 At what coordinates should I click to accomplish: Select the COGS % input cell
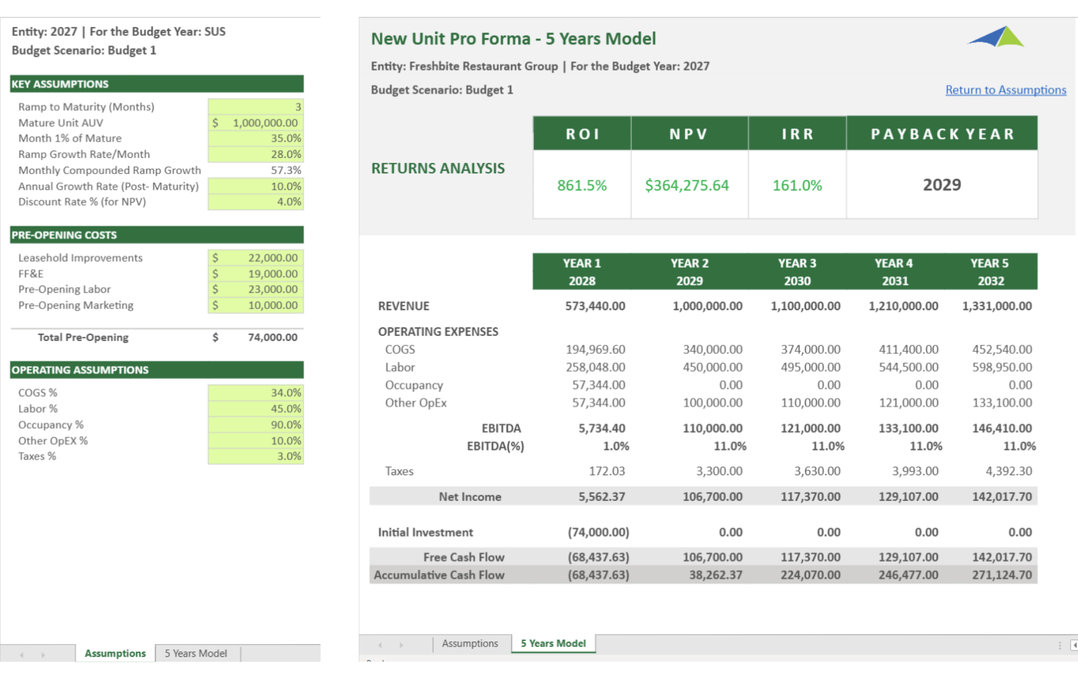(x=255, y=393)
